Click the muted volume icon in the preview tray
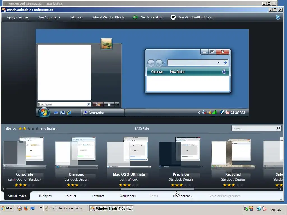 pyautogui.click(x=227, y=112)
